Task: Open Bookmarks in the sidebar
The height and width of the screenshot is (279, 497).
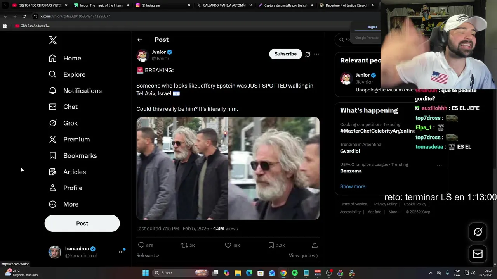Action: coord(73,156)
